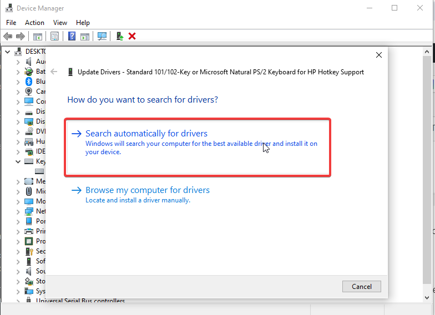Select the Portable devices category icon

tap(29, 221)
